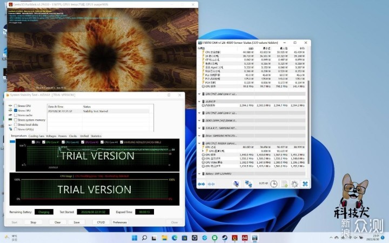Switch to AIDA64 taskbar icon
The width and height of the screenshot is (389, 243).
click(x=245, y=238)
